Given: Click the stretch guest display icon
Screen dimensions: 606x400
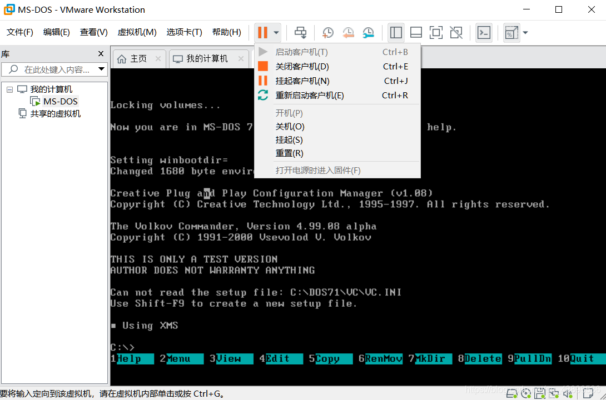Looking at the screenshot, I should click(511, 33).
